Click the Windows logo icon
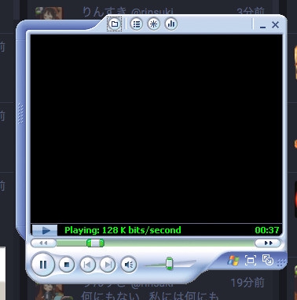Image resolution: width=297 pixels, height=300 pixels. click(x=233, y=261)
